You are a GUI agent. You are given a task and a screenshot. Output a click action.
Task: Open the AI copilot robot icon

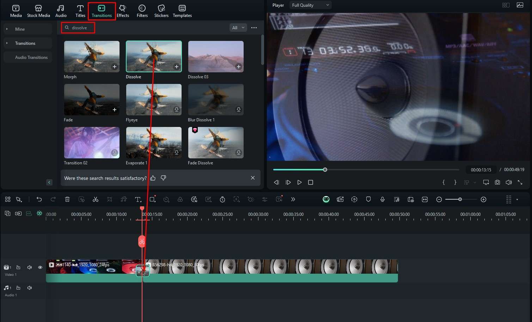[x=326, y=199]
